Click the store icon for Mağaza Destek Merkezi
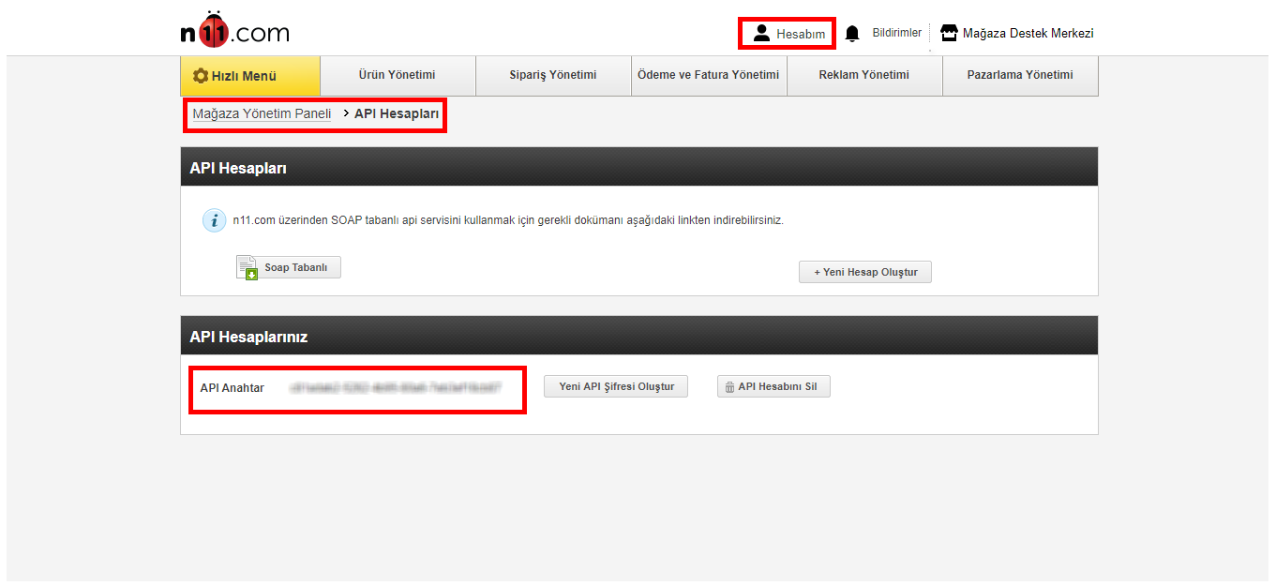Screen dimensions: 1276x586 coord(949,34)
